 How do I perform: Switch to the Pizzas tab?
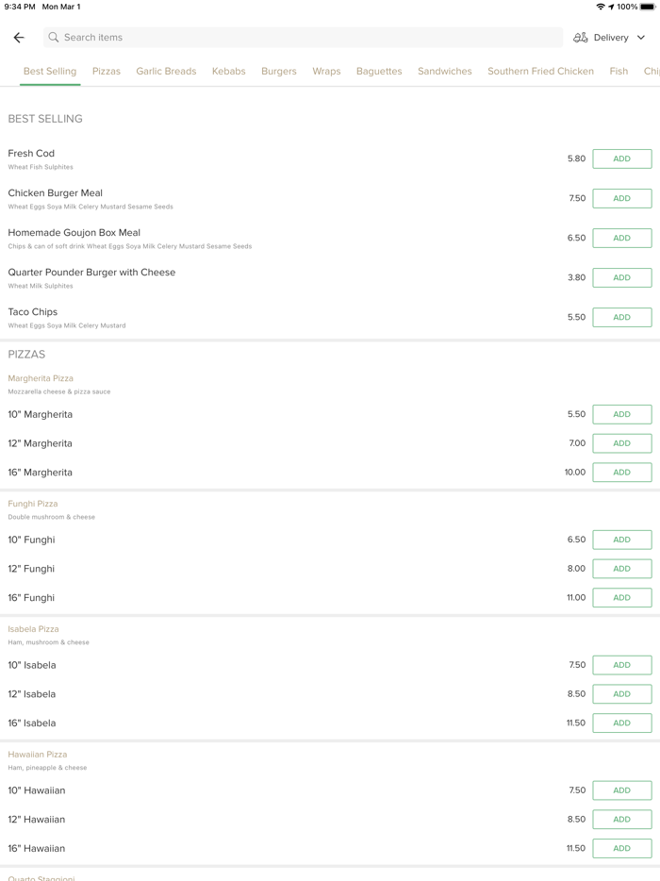pyautogui.click(x=107, y=72)
